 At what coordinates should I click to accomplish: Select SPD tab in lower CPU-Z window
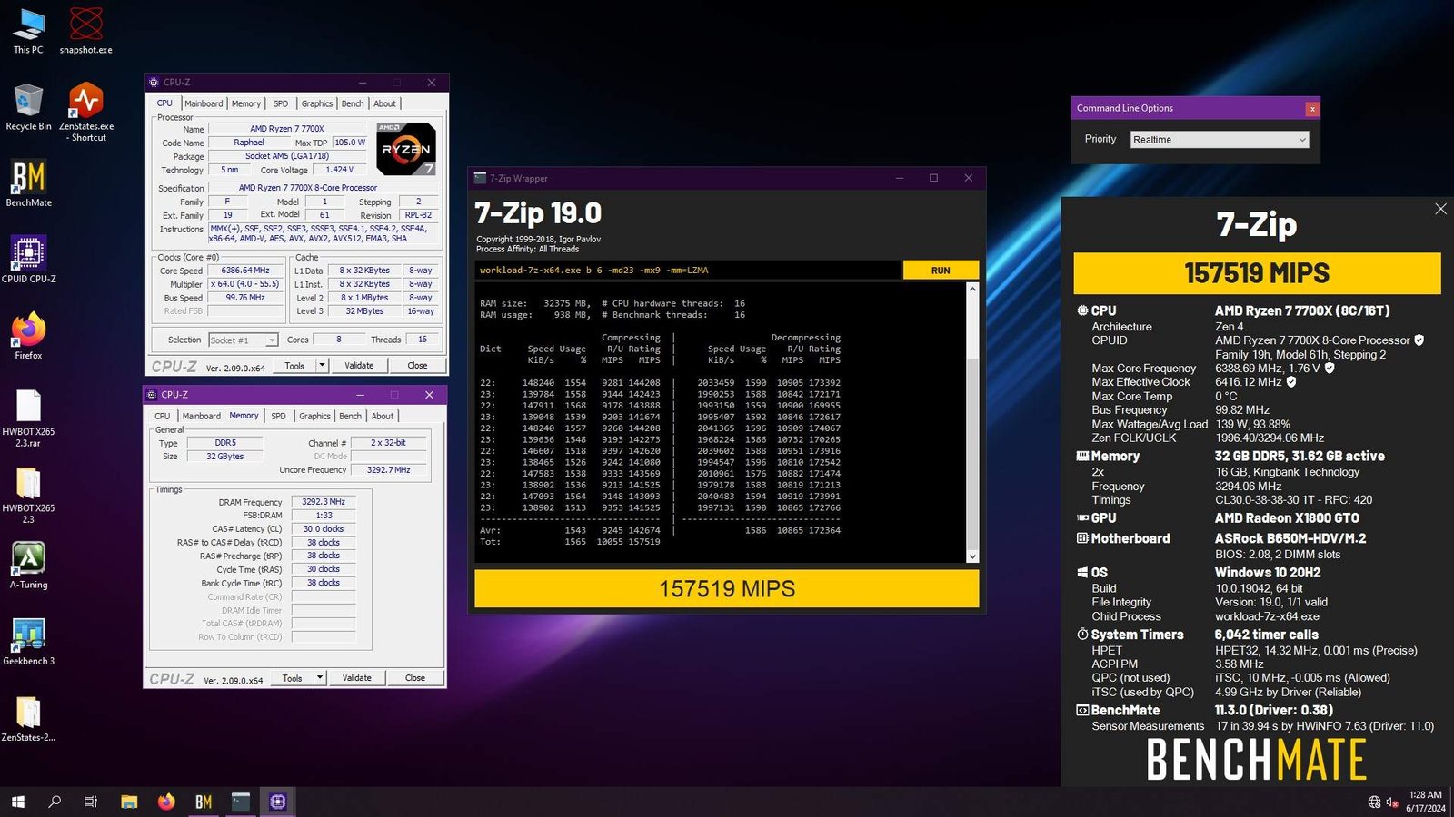point(278,416)
